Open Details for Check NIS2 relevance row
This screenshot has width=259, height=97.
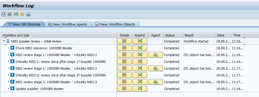point(125,48)
